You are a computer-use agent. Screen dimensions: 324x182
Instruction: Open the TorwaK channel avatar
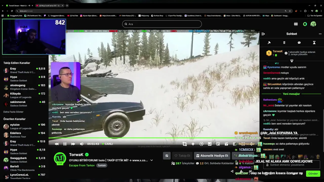click(60, 158)
